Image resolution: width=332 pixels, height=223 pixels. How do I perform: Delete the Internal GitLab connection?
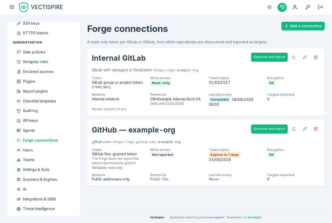click(316, 57)
